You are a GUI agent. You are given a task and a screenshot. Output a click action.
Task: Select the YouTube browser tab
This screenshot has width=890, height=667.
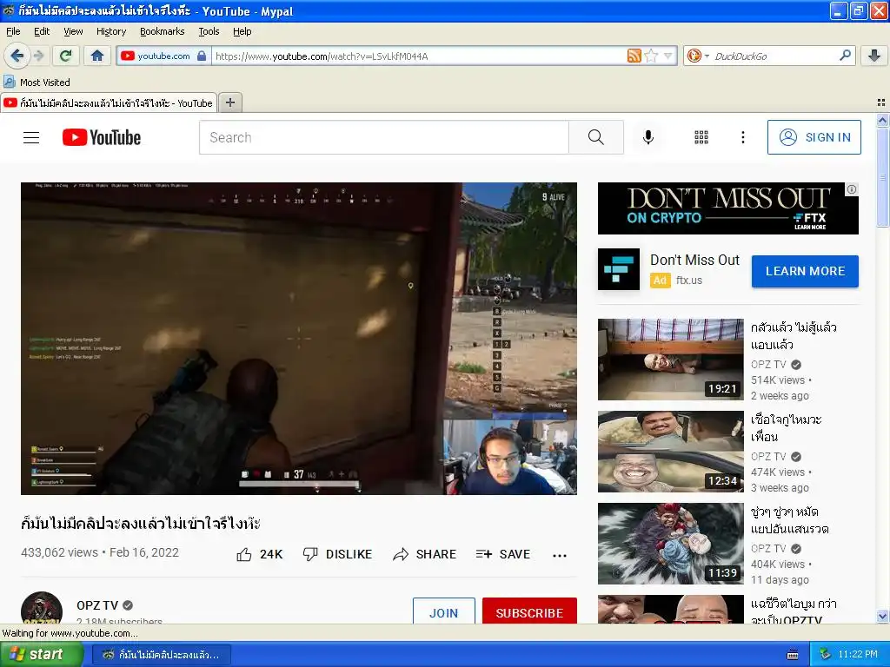click(109, 102)
